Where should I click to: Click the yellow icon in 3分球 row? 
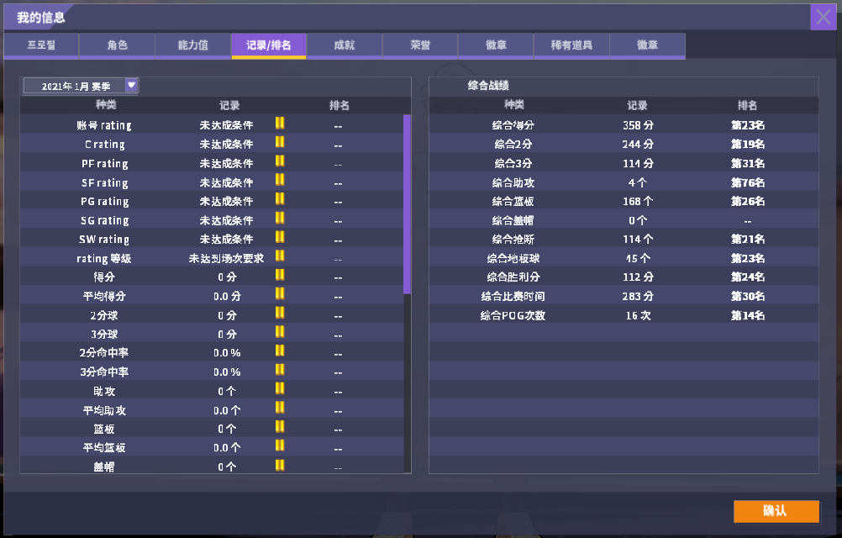point(280,331)
